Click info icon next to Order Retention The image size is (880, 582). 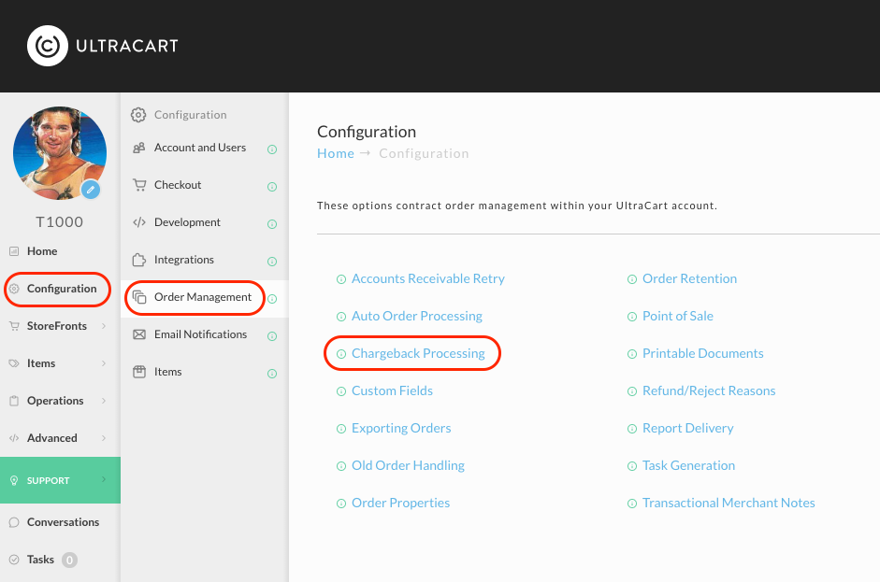coord(632,279)
